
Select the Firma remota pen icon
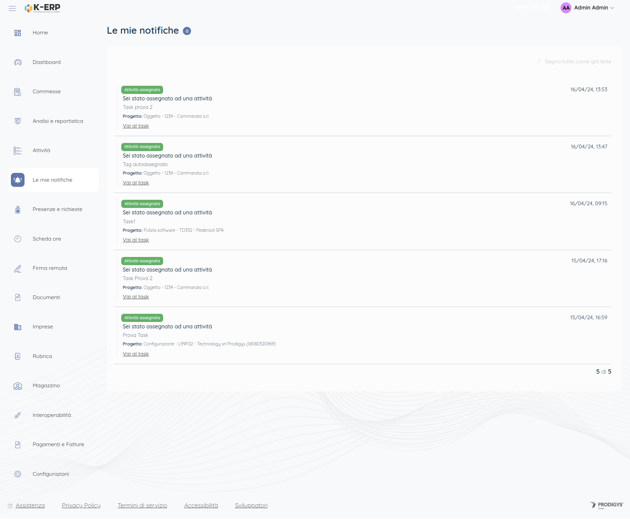(x=18, y=269)
